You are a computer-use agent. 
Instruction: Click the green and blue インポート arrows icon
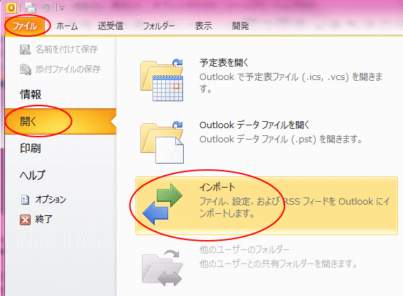click(x=162, y=205)
